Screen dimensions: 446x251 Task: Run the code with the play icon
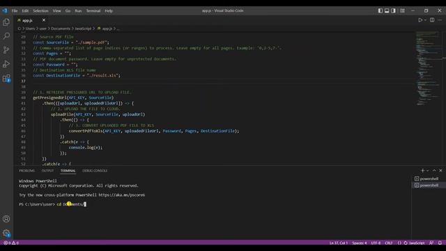pos(420,20)
